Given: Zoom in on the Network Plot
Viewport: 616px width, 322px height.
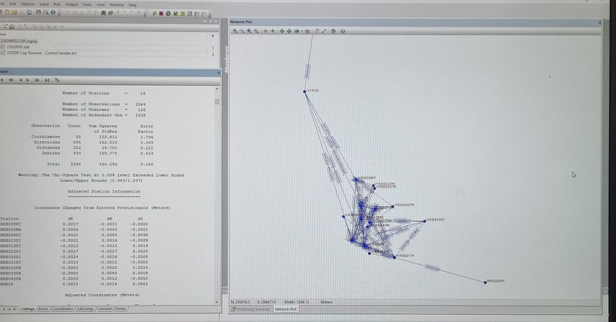Looking at the screenshot, I should 235,31.
